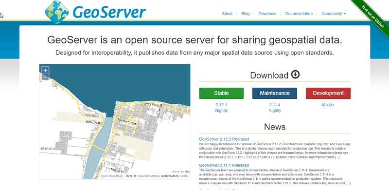
Task: Open the Master development link
Action: (x=328, y=105)
